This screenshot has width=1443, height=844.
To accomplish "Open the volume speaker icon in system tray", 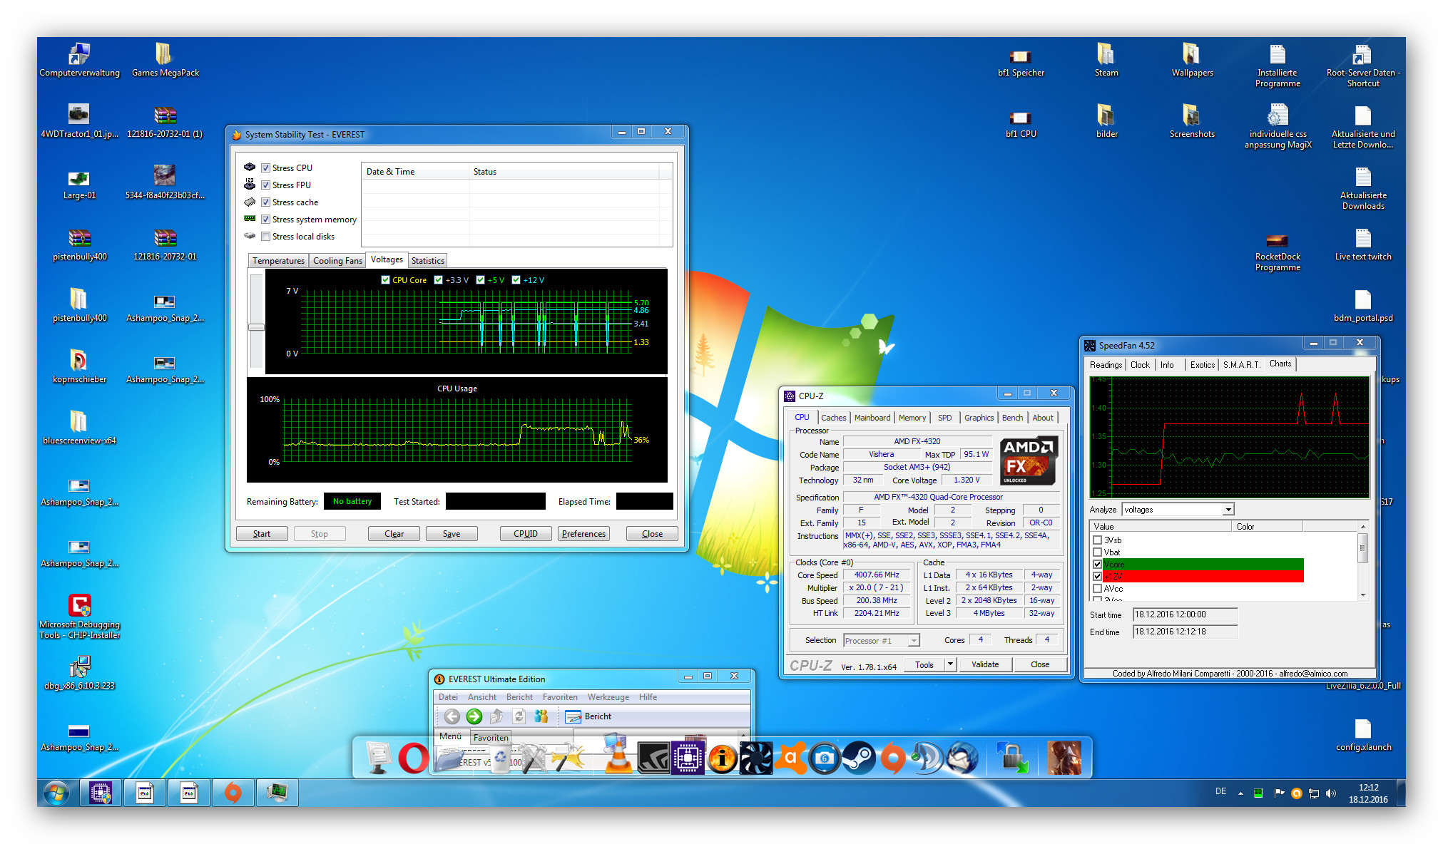I will pyautogui.click(x=1331, y=793).
